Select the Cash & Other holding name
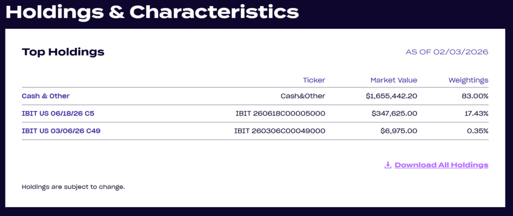513x216 pixels. 46,96
